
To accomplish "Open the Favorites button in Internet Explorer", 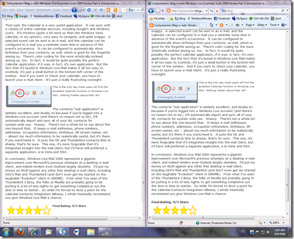I will (157, 18).
